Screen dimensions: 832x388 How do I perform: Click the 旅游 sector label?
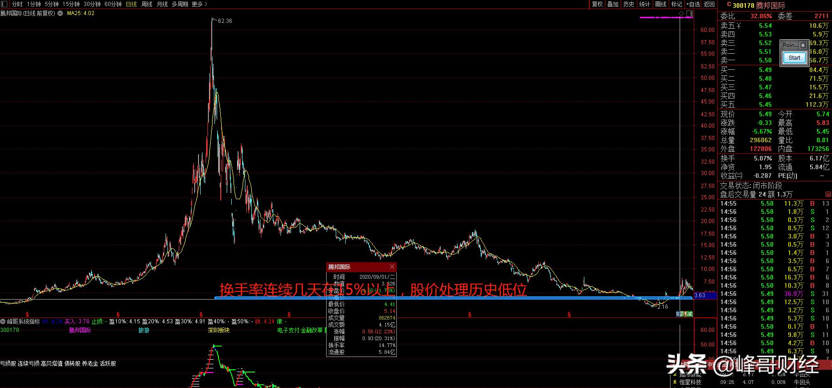tap(144, 330)
